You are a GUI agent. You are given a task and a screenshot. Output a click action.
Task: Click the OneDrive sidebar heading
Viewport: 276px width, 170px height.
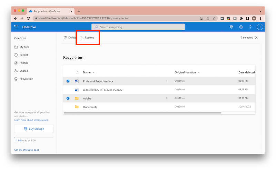(20, 38)
